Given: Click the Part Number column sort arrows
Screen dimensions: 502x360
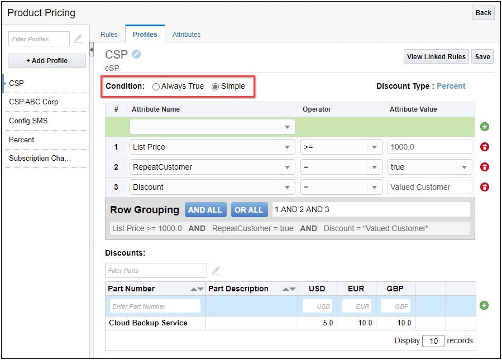Looking at the screenshot, I should pos(195,289).
